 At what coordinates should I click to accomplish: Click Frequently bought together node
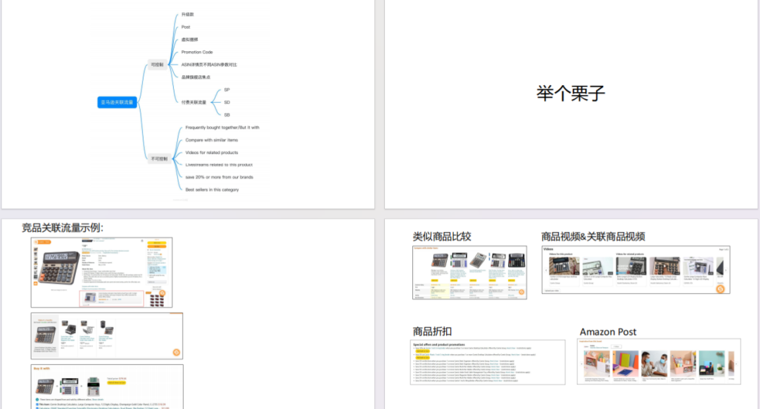(222, 127)
